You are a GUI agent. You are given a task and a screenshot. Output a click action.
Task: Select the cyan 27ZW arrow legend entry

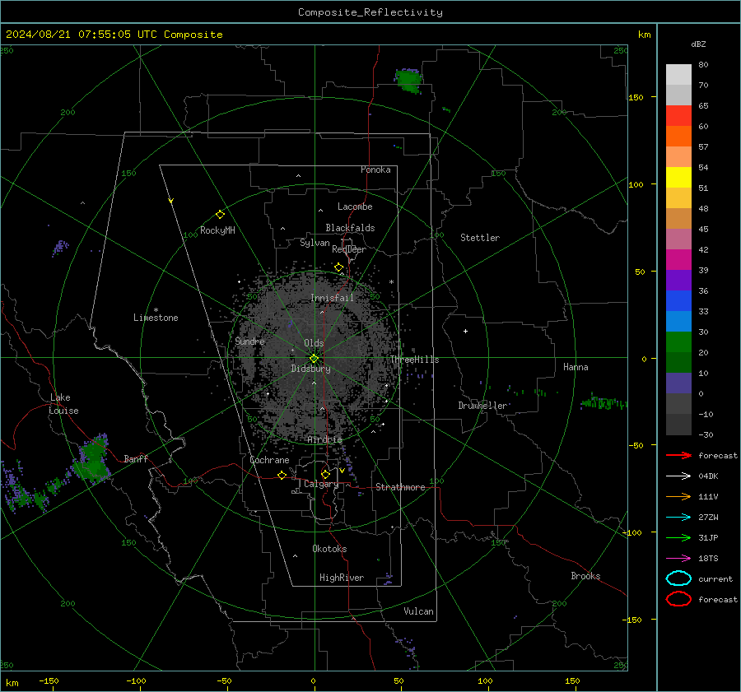[x=678, y=518]
